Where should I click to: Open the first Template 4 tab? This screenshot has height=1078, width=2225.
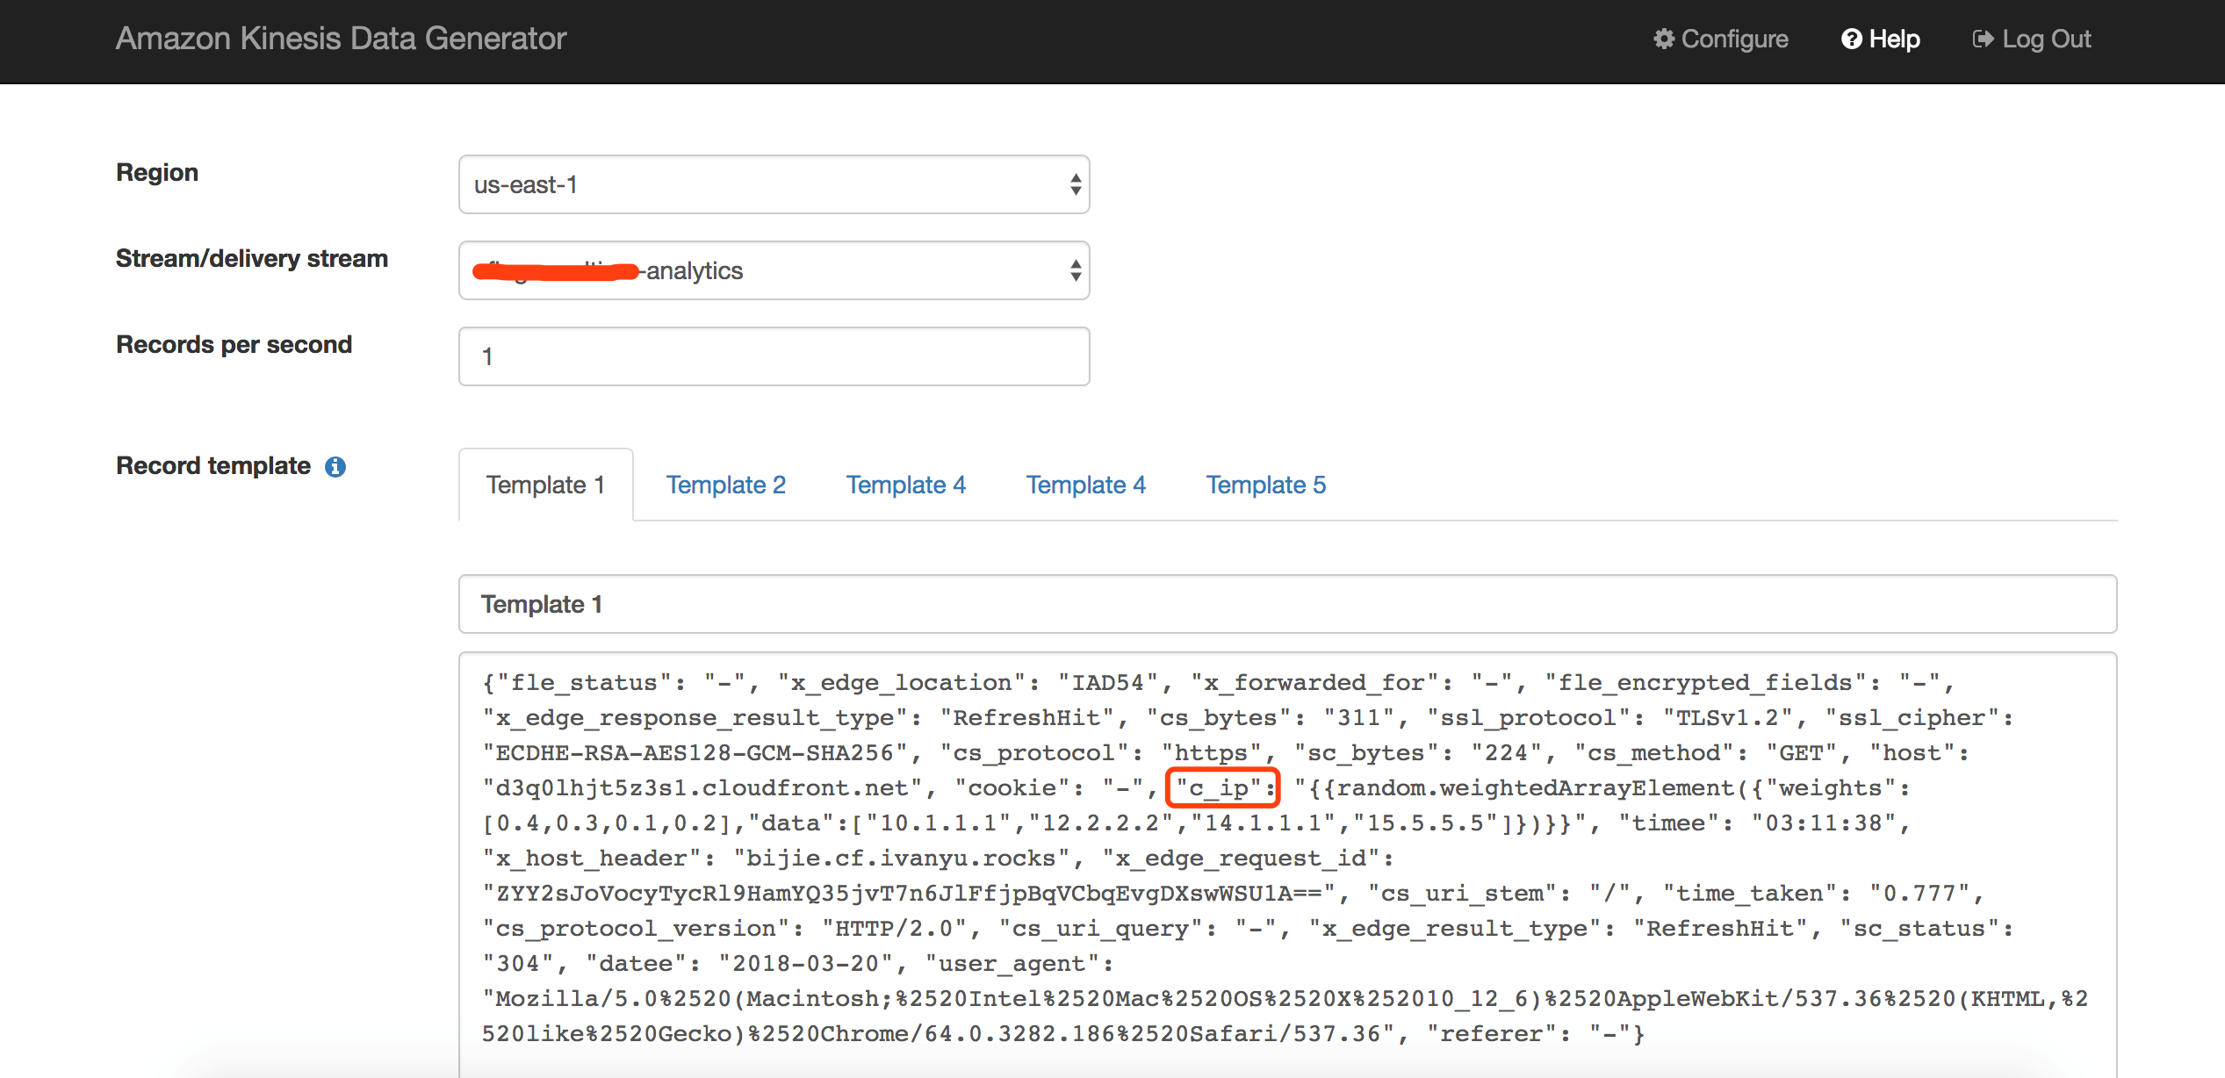[x=905, y=485]
